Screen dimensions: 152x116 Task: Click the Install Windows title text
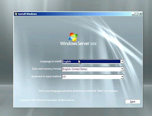click(x=27, y=14)
